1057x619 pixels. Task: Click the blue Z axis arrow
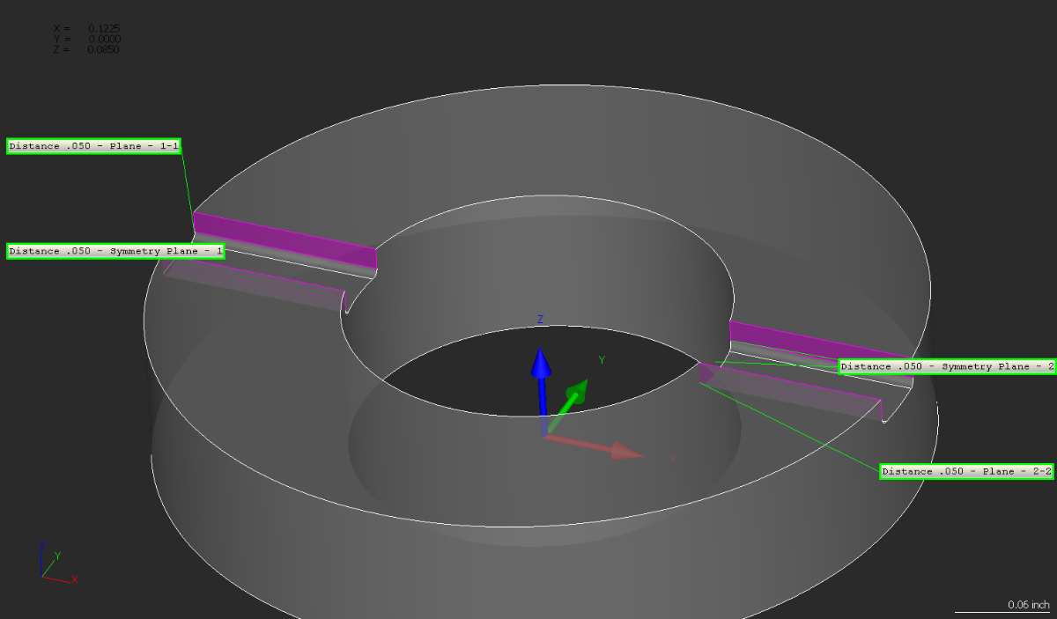click(541, 379)
